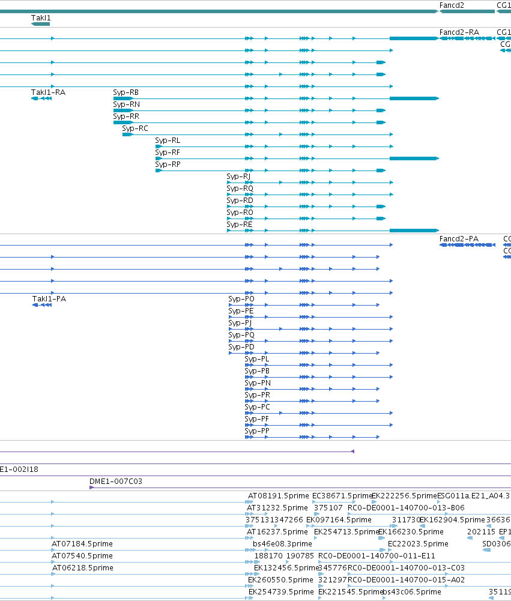This screenshot has height=601, width=511.
Task: Click the E1-002I18 clone label
Action: point(19,470)
